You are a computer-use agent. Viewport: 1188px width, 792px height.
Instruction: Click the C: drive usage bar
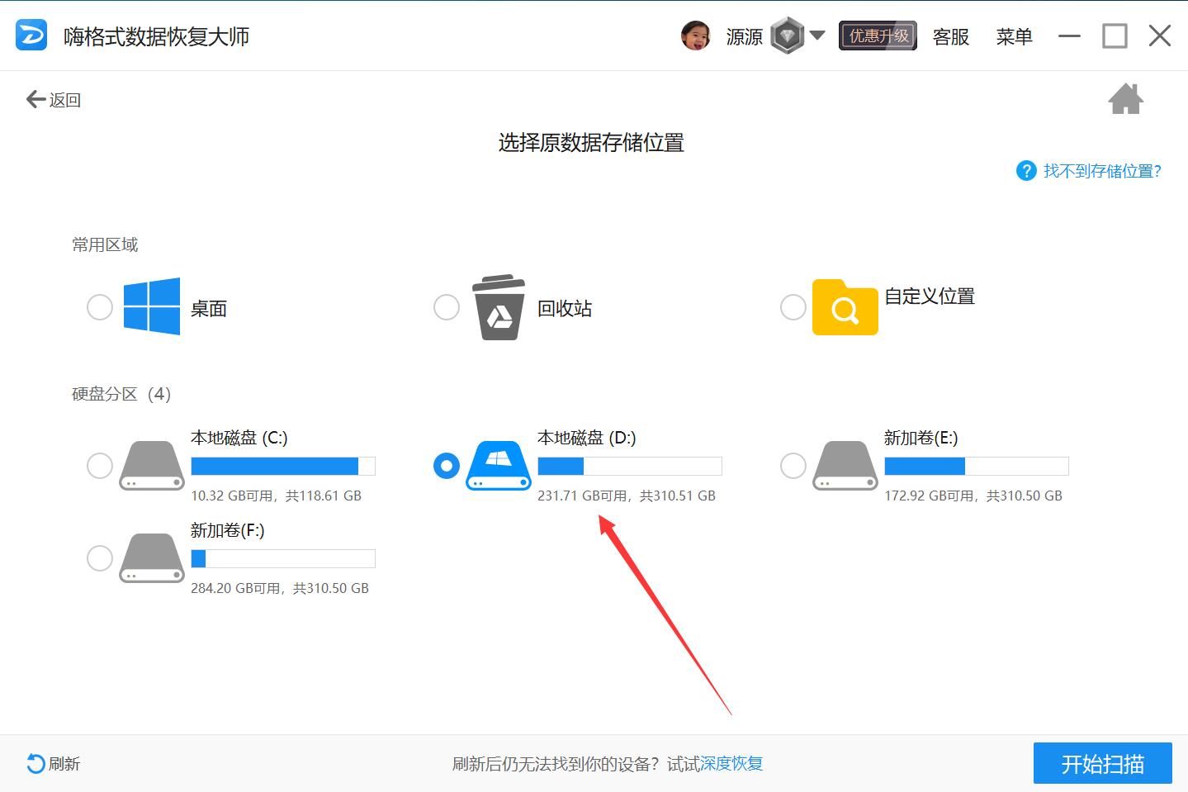click(x=283, y=467)
